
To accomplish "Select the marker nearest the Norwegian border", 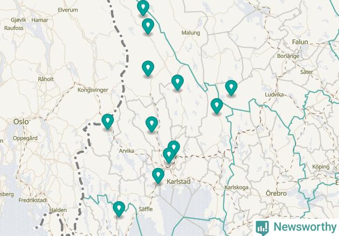I will pos(107,121).
